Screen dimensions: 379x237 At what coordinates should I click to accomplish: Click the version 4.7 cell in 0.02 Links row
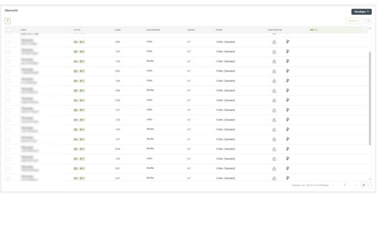[x=189, y=71]
